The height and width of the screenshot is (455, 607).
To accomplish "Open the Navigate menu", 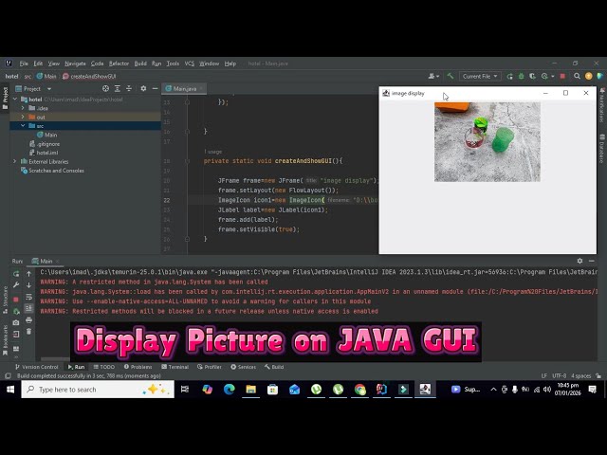I will pos(75,64).
